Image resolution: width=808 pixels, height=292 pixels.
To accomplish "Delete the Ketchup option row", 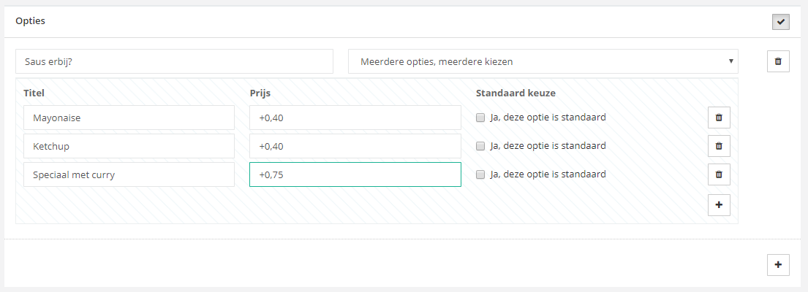I will click(x=718, y=146).
